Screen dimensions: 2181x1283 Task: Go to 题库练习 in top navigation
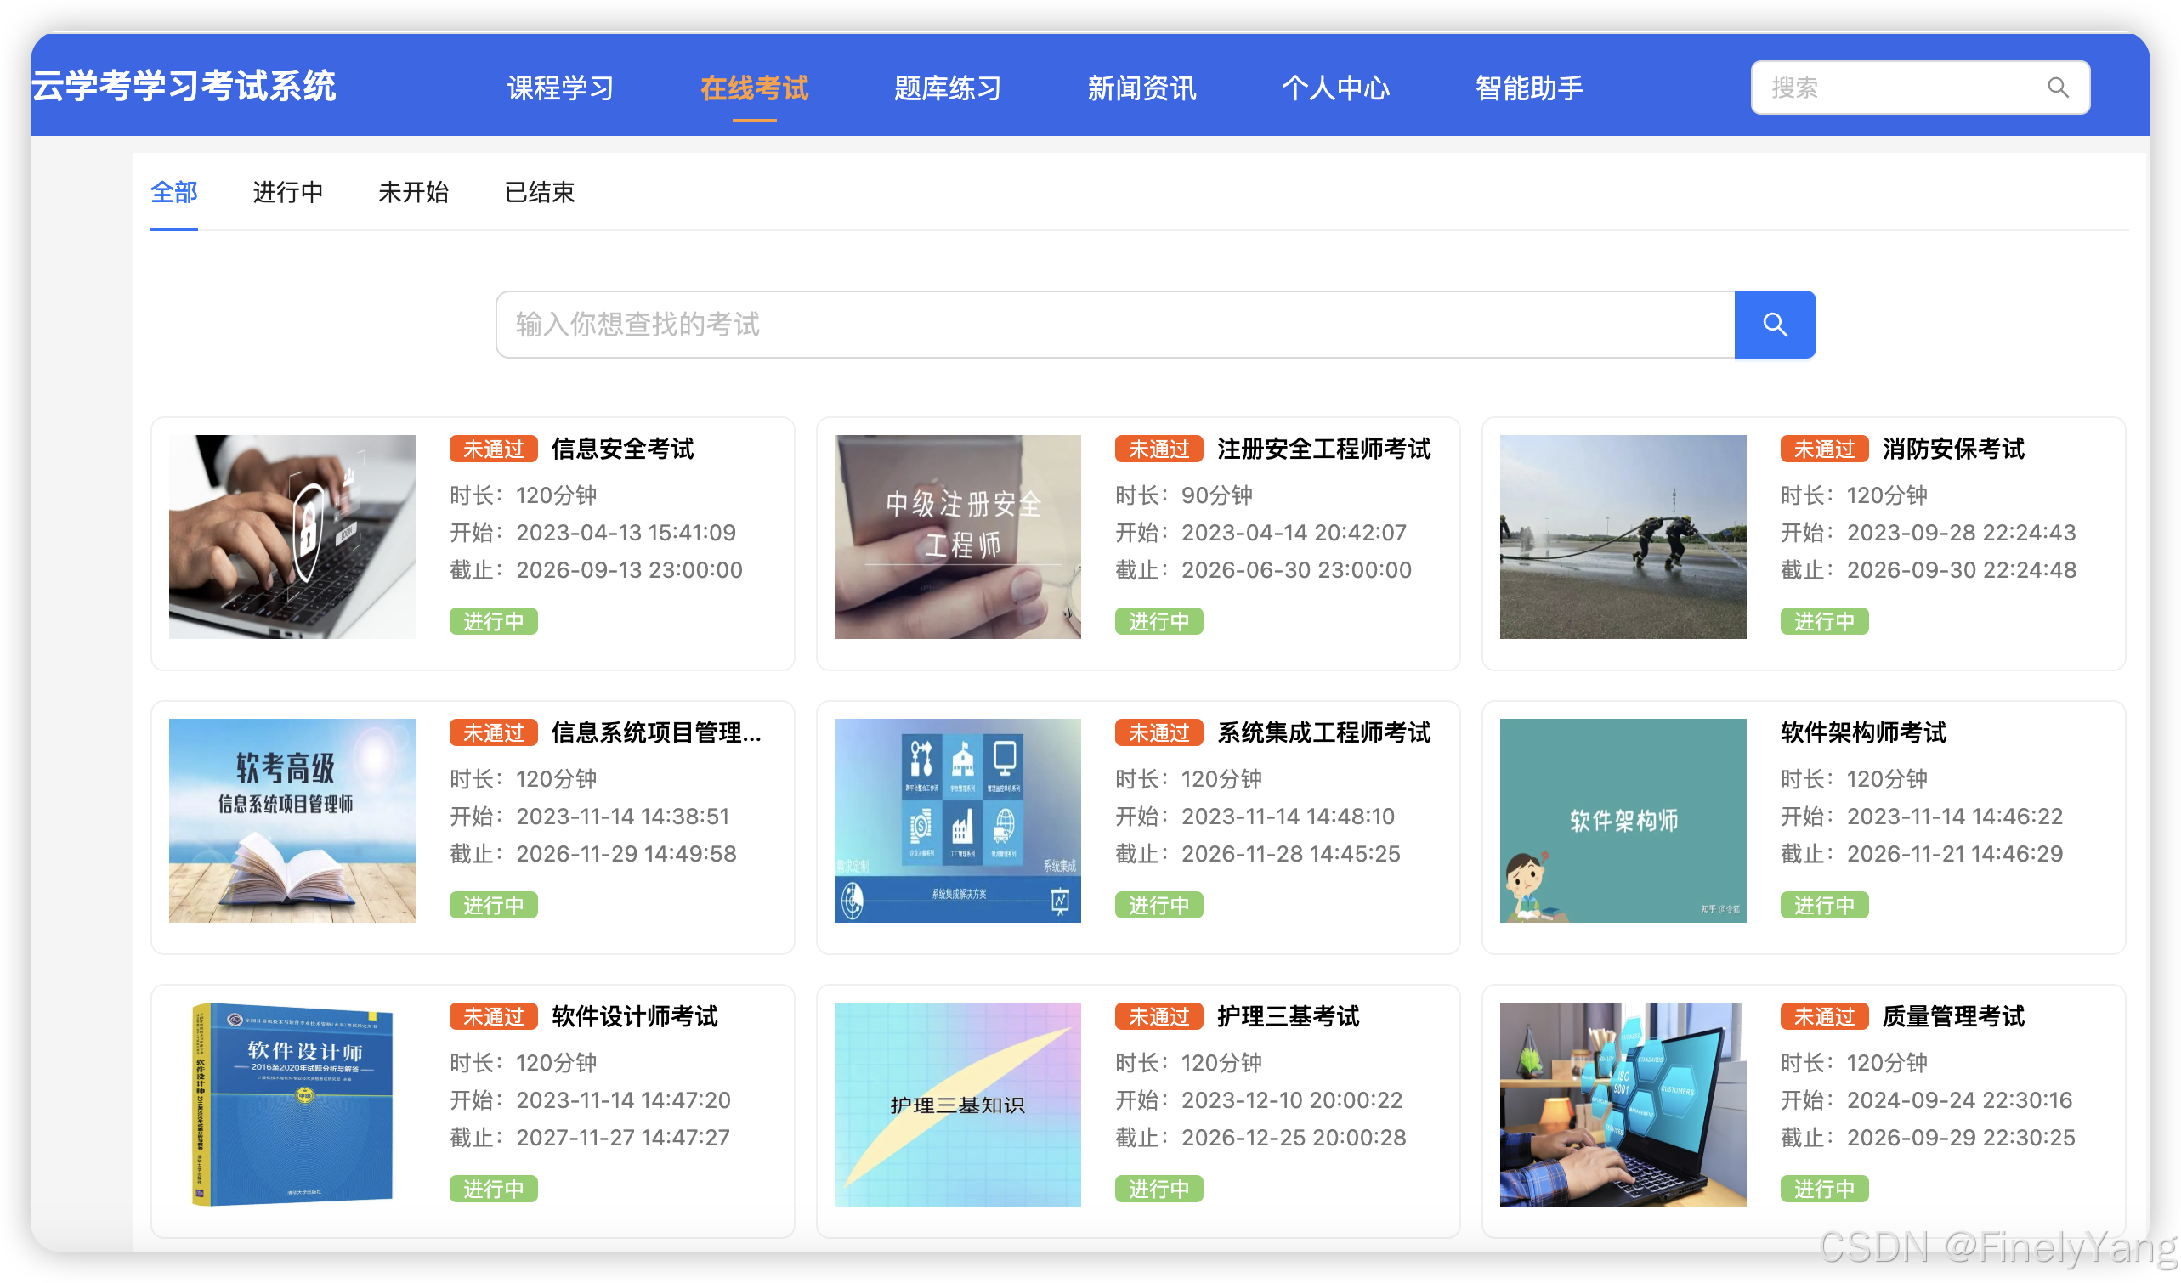[x=948, y=88]
